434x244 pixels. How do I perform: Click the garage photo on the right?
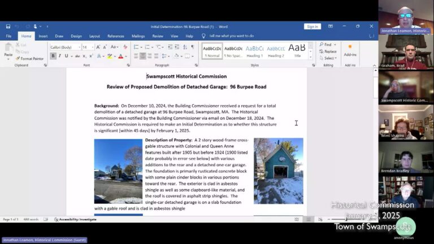tap(278, 171)
